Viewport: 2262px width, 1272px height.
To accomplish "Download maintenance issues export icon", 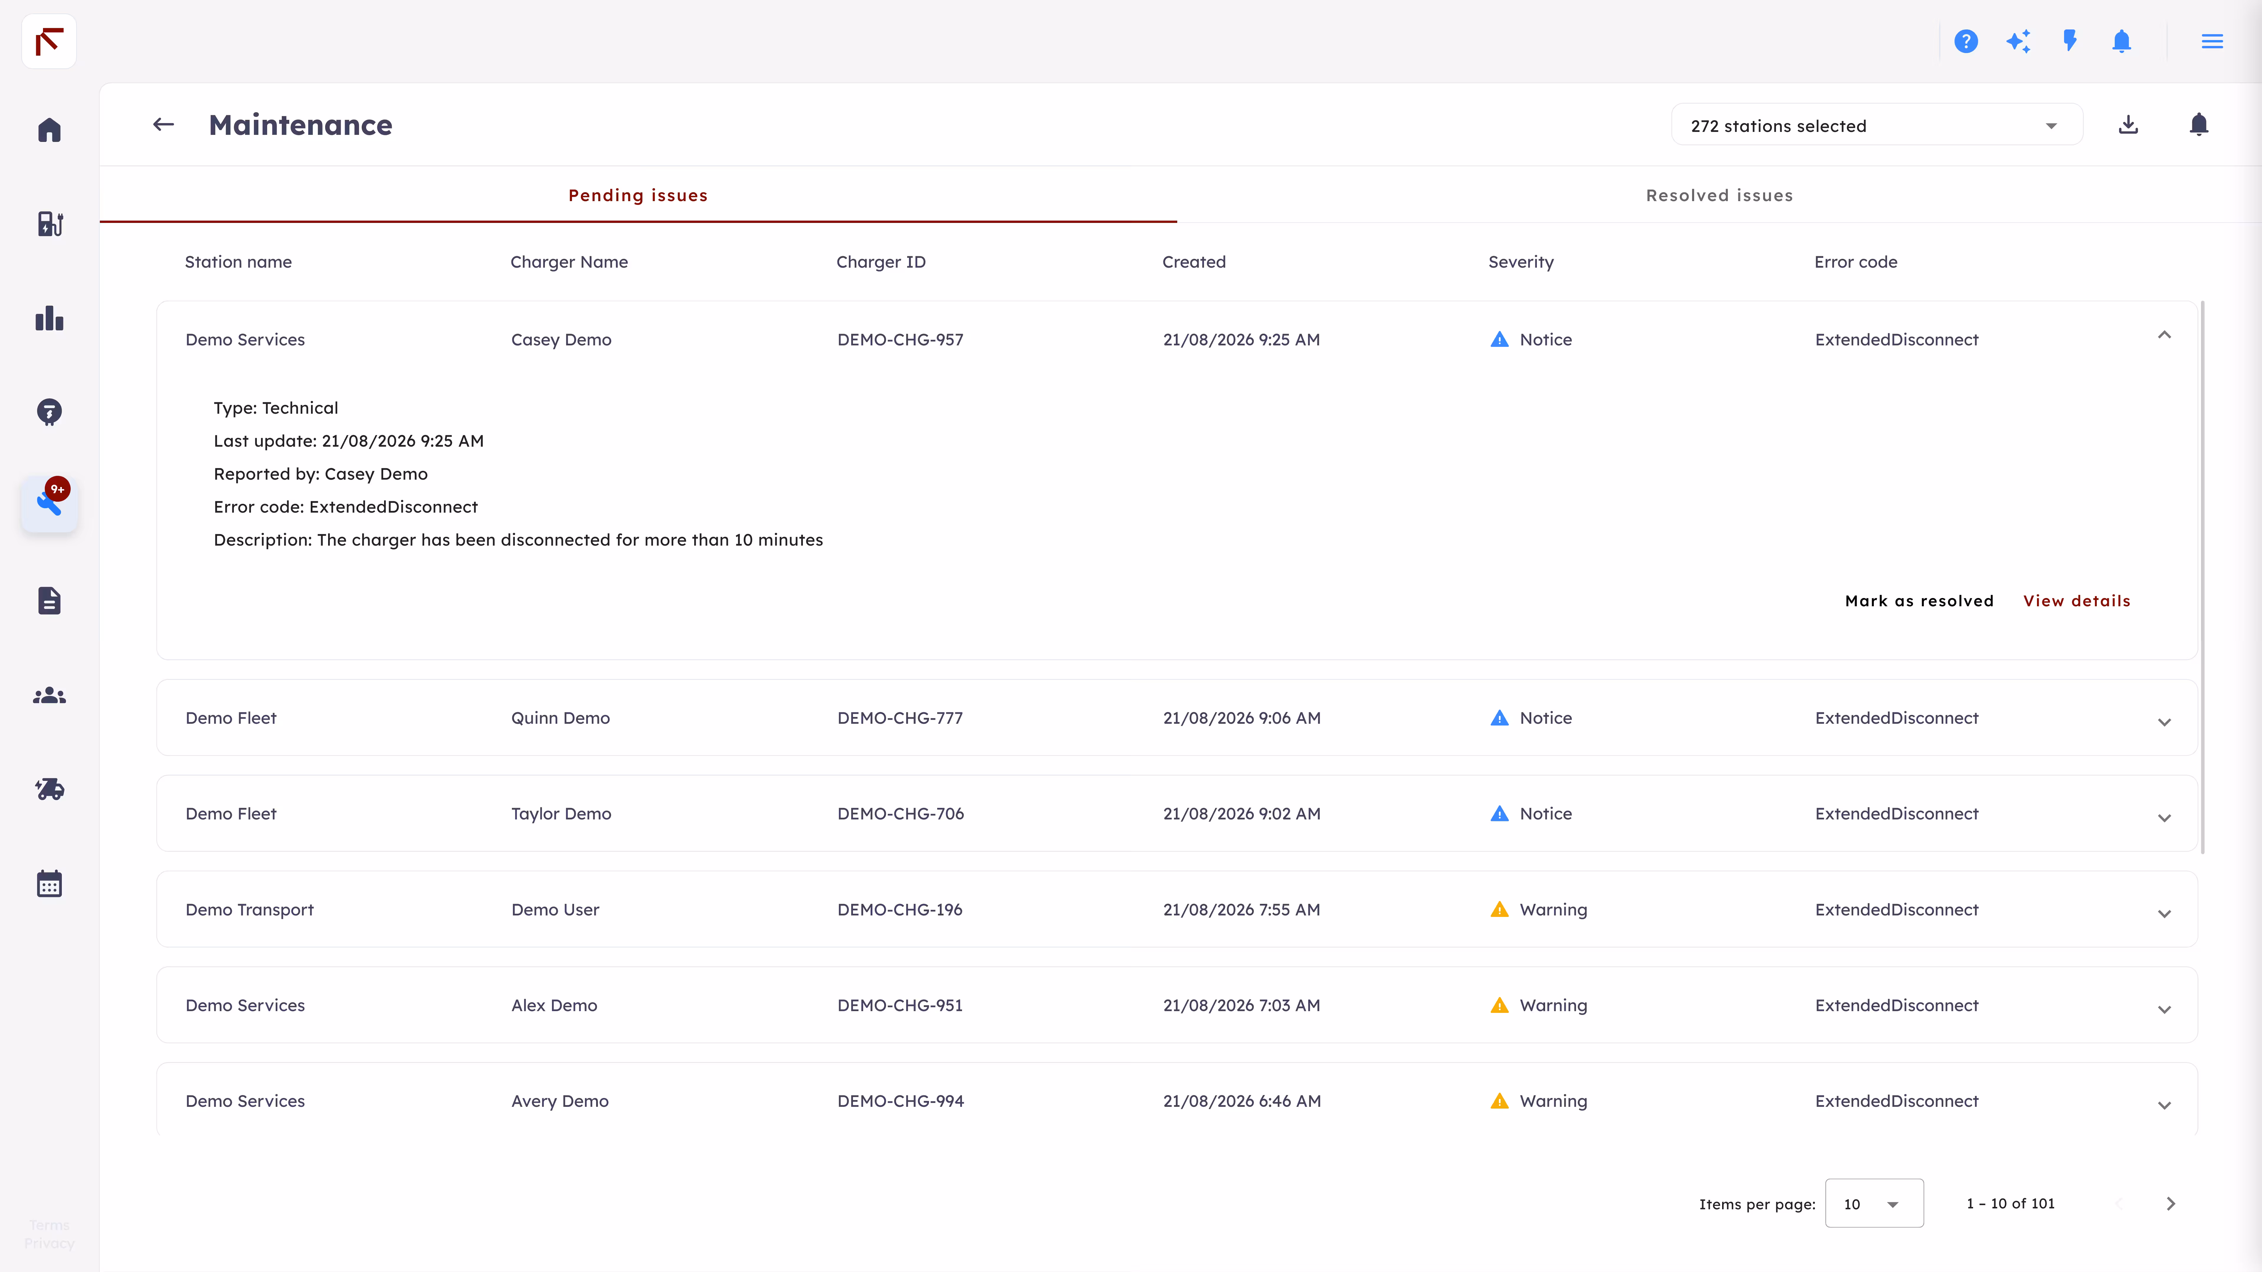I will tap(2129, 125).
